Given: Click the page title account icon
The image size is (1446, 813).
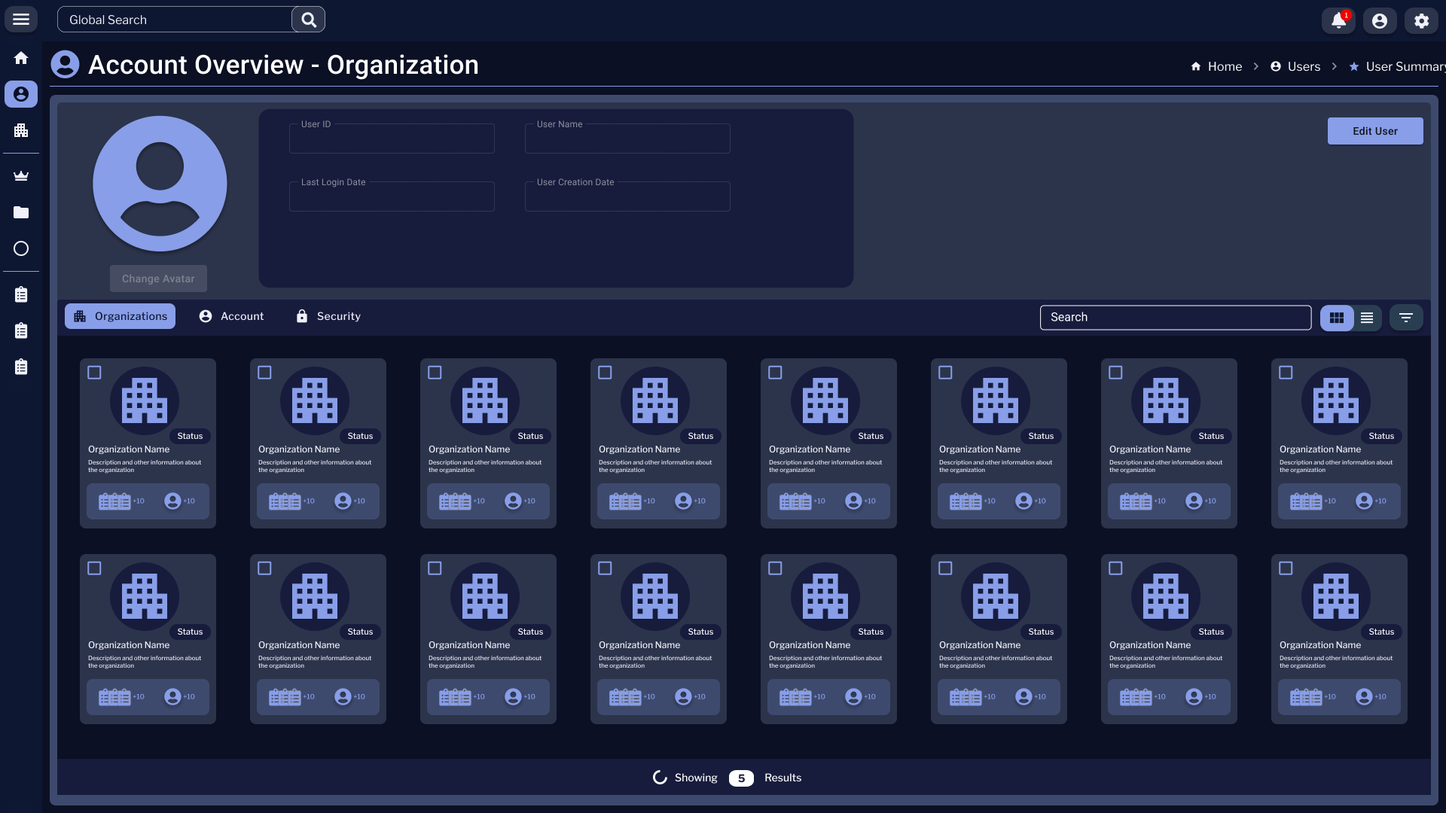Looking at the screenshot, I should pyautogui.click(x=65, y=65).
